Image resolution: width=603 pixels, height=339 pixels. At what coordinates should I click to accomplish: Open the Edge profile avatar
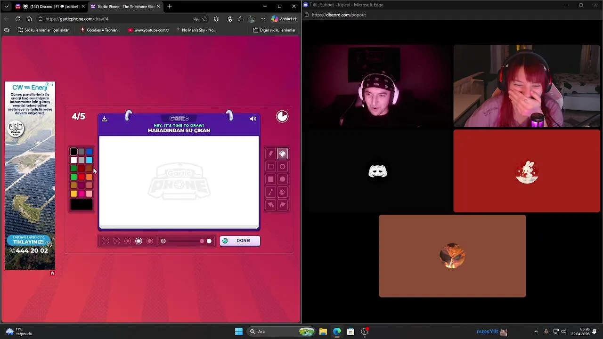coord(252,19)
